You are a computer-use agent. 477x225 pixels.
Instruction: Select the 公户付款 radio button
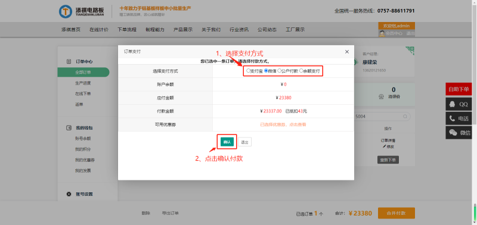point(279,71)
